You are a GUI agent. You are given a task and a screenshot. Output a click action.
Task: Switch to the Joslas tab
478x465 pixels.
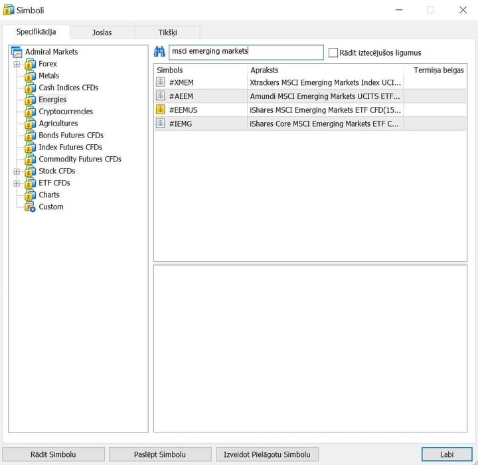coord(102,33)
